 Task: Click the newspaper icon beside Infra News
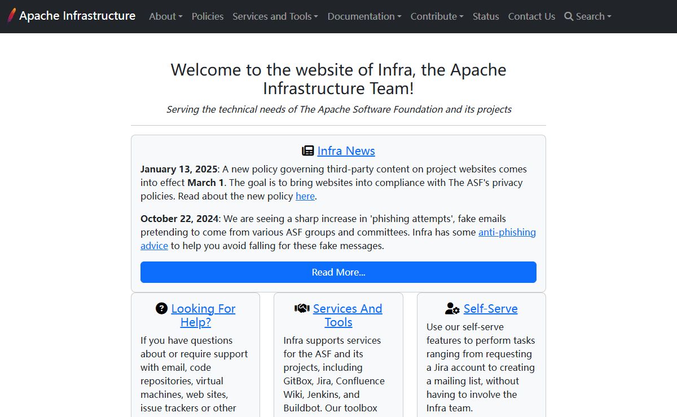[x=308, y=151]
